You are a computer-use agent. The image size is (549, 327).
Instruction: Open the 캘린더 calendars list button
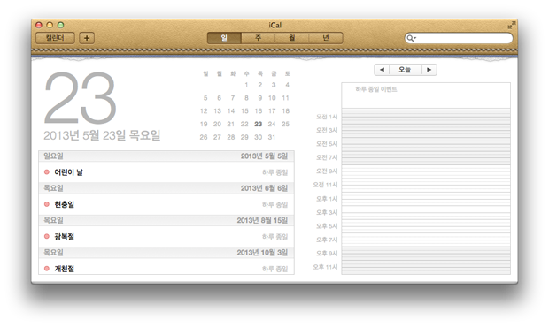point(55,38)
